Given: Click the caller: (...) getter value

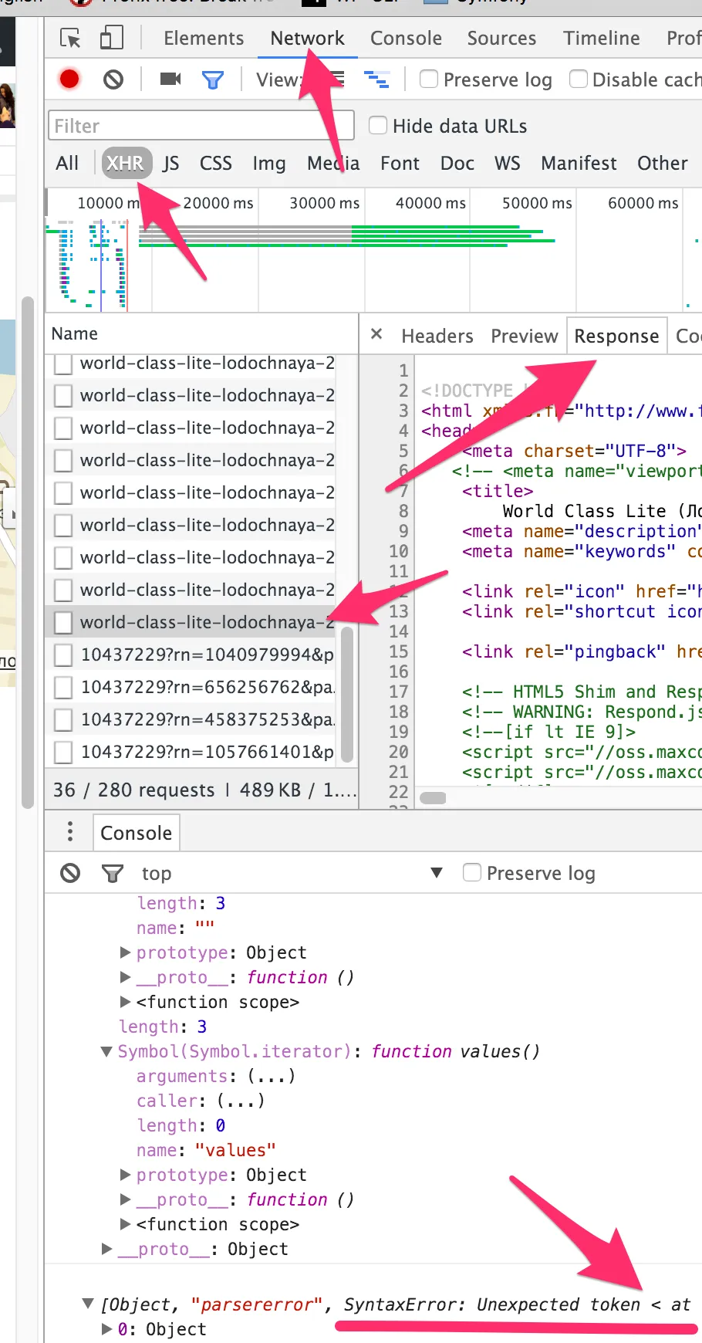Looking at the screenshot, I should click(x=241, y=1100).
